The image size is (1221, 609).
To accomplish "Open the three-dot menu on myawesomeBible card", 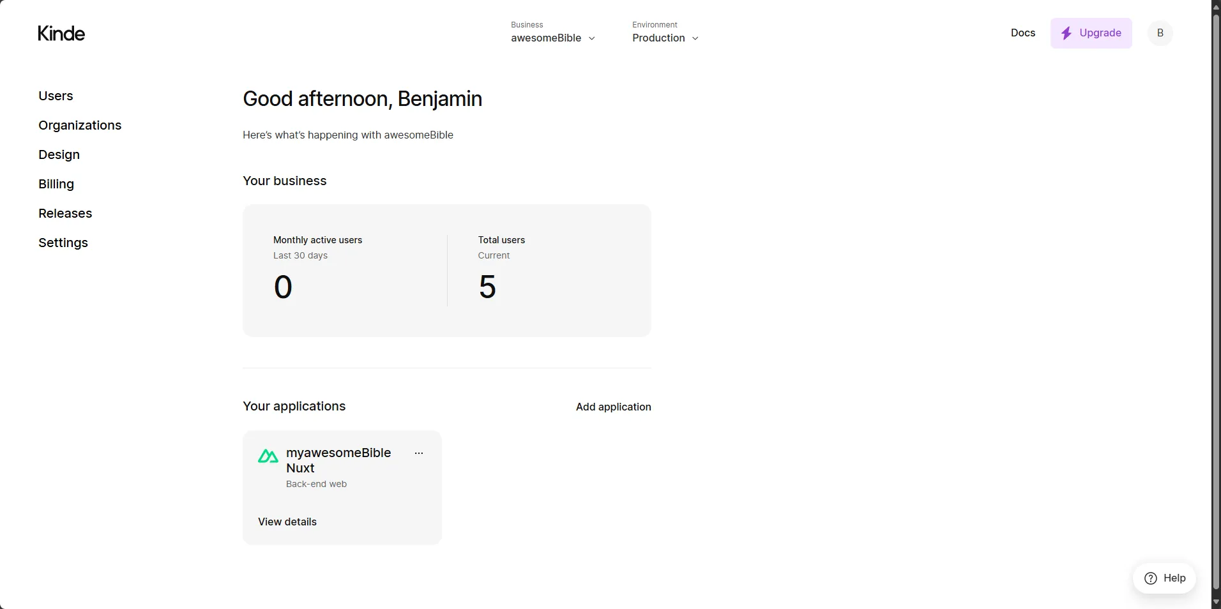I will click(419, 453).
